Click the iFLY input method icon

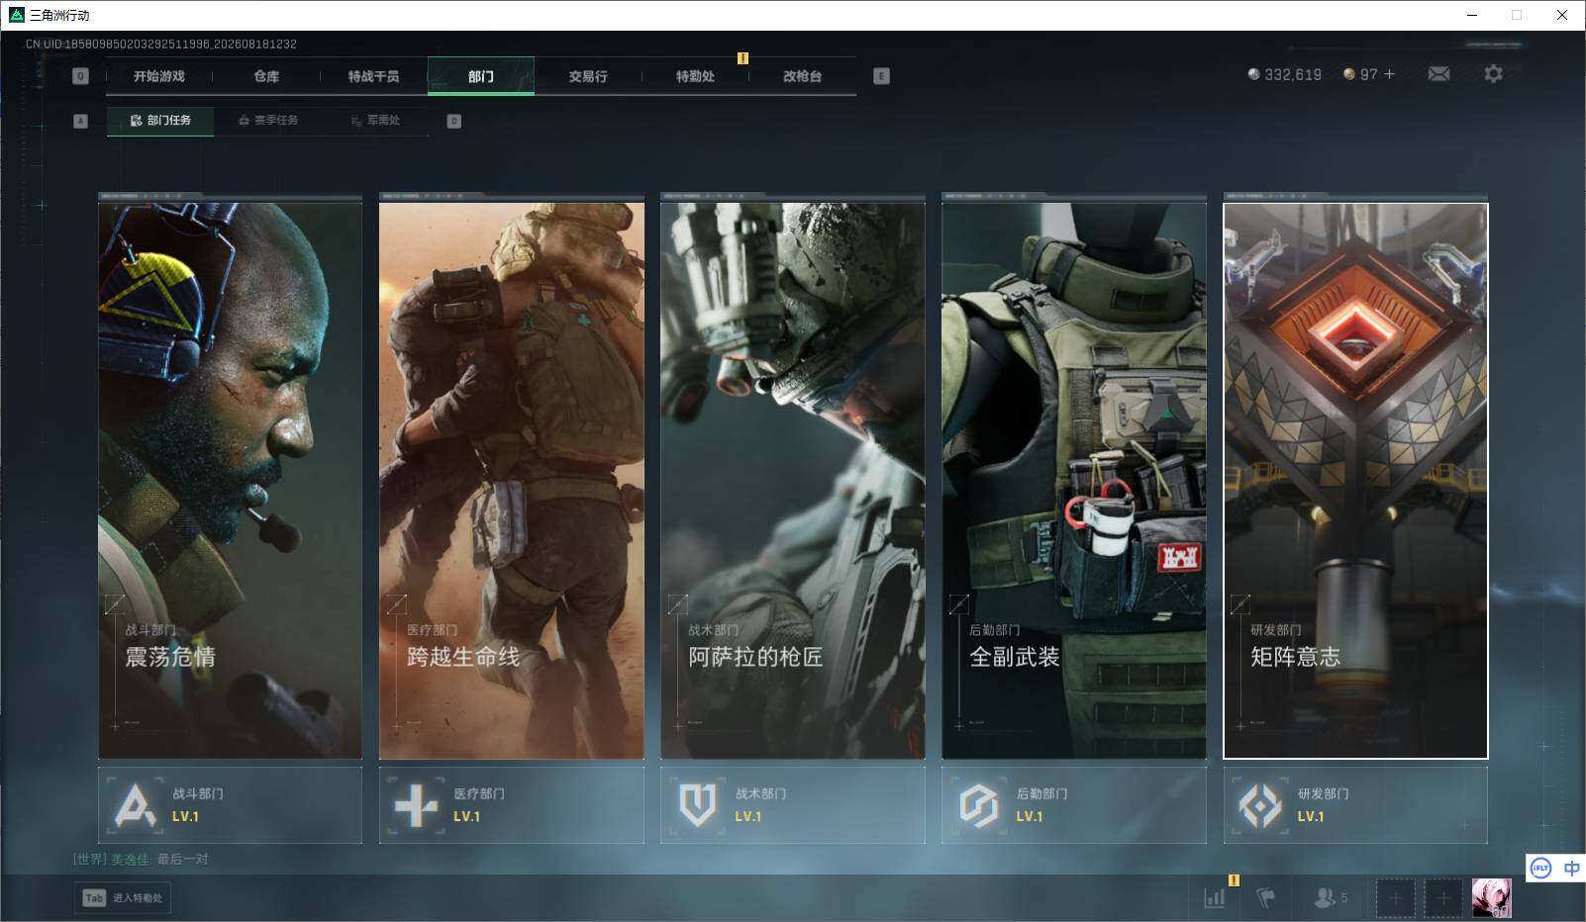pos(1540,869)
